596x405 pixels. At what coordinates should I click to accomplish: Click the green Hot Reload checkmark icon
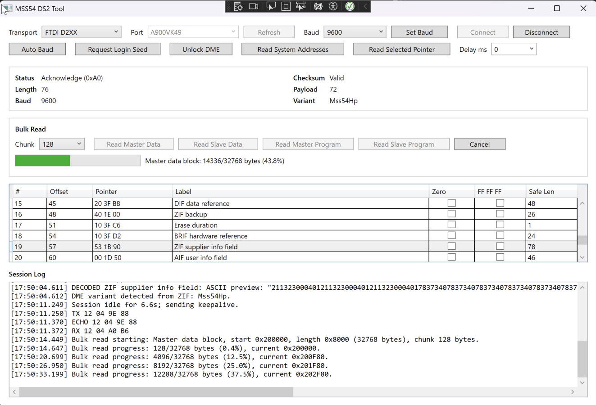350,6
